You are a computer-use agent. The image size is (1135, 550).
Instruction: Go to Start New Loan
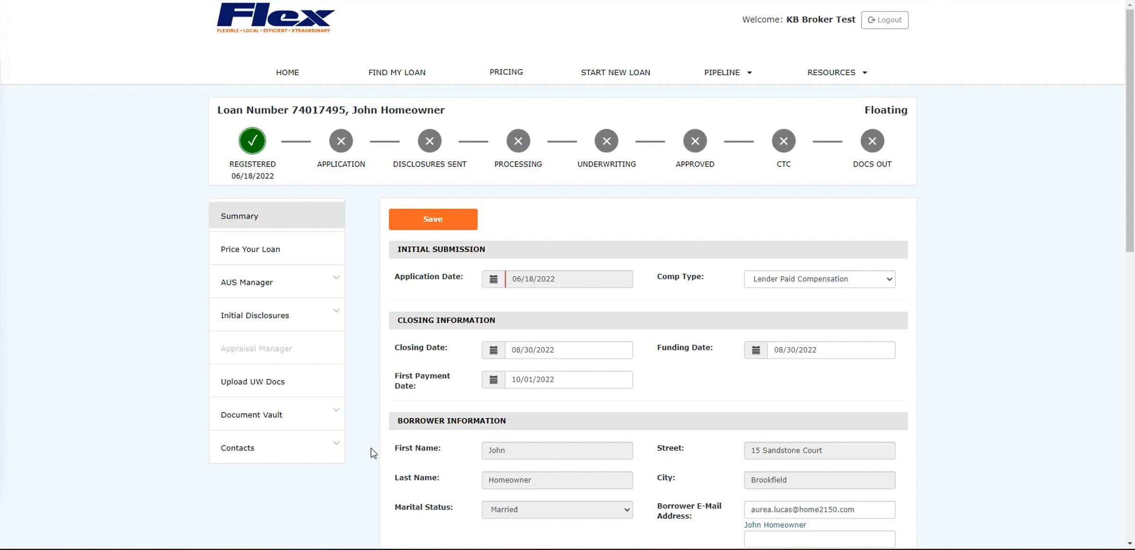615,72
